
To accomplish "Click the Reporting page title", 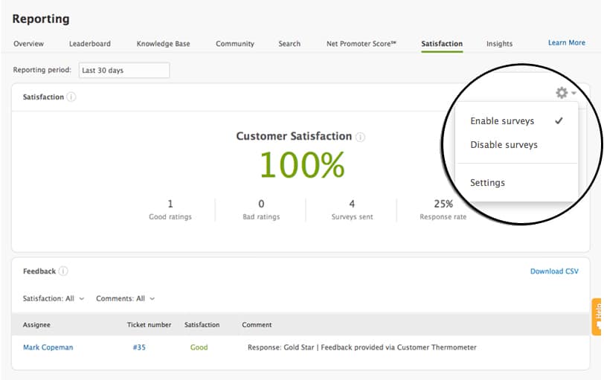I will pos(41,19).
